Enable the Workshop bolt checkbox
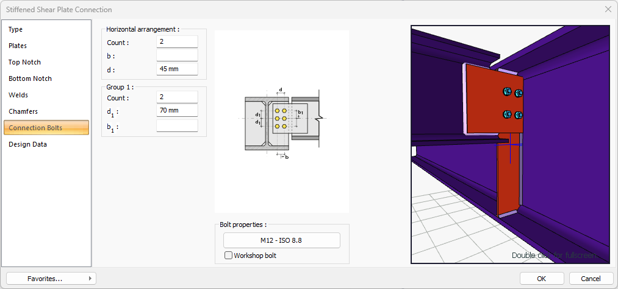618x289 pixels. [x=229, y=256]
